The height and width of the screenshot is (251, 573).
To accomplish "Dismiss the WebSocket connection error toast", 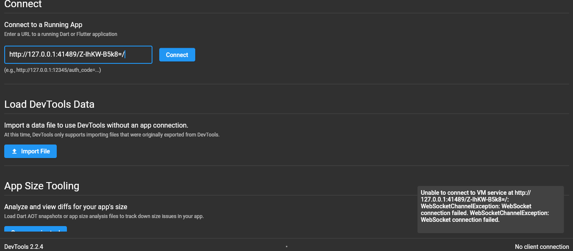I will coord(490,209).
